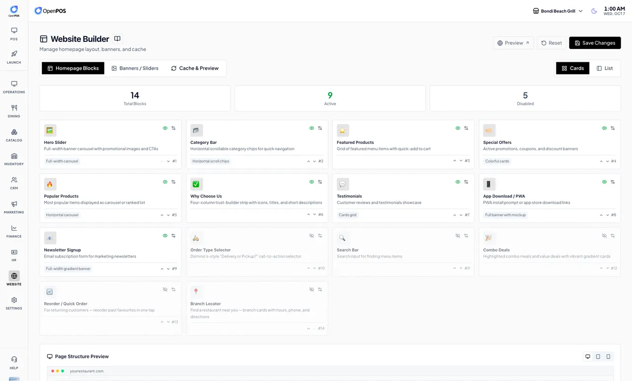Enable the Combo Deals block
632x381 pixels.
tap(604, 236)
